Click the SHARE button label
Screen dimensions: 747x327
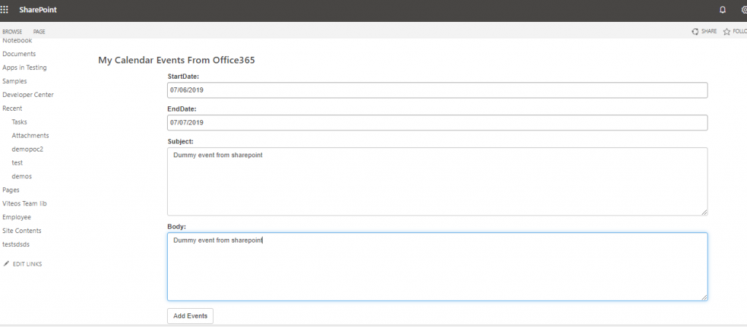click(709, 31)
